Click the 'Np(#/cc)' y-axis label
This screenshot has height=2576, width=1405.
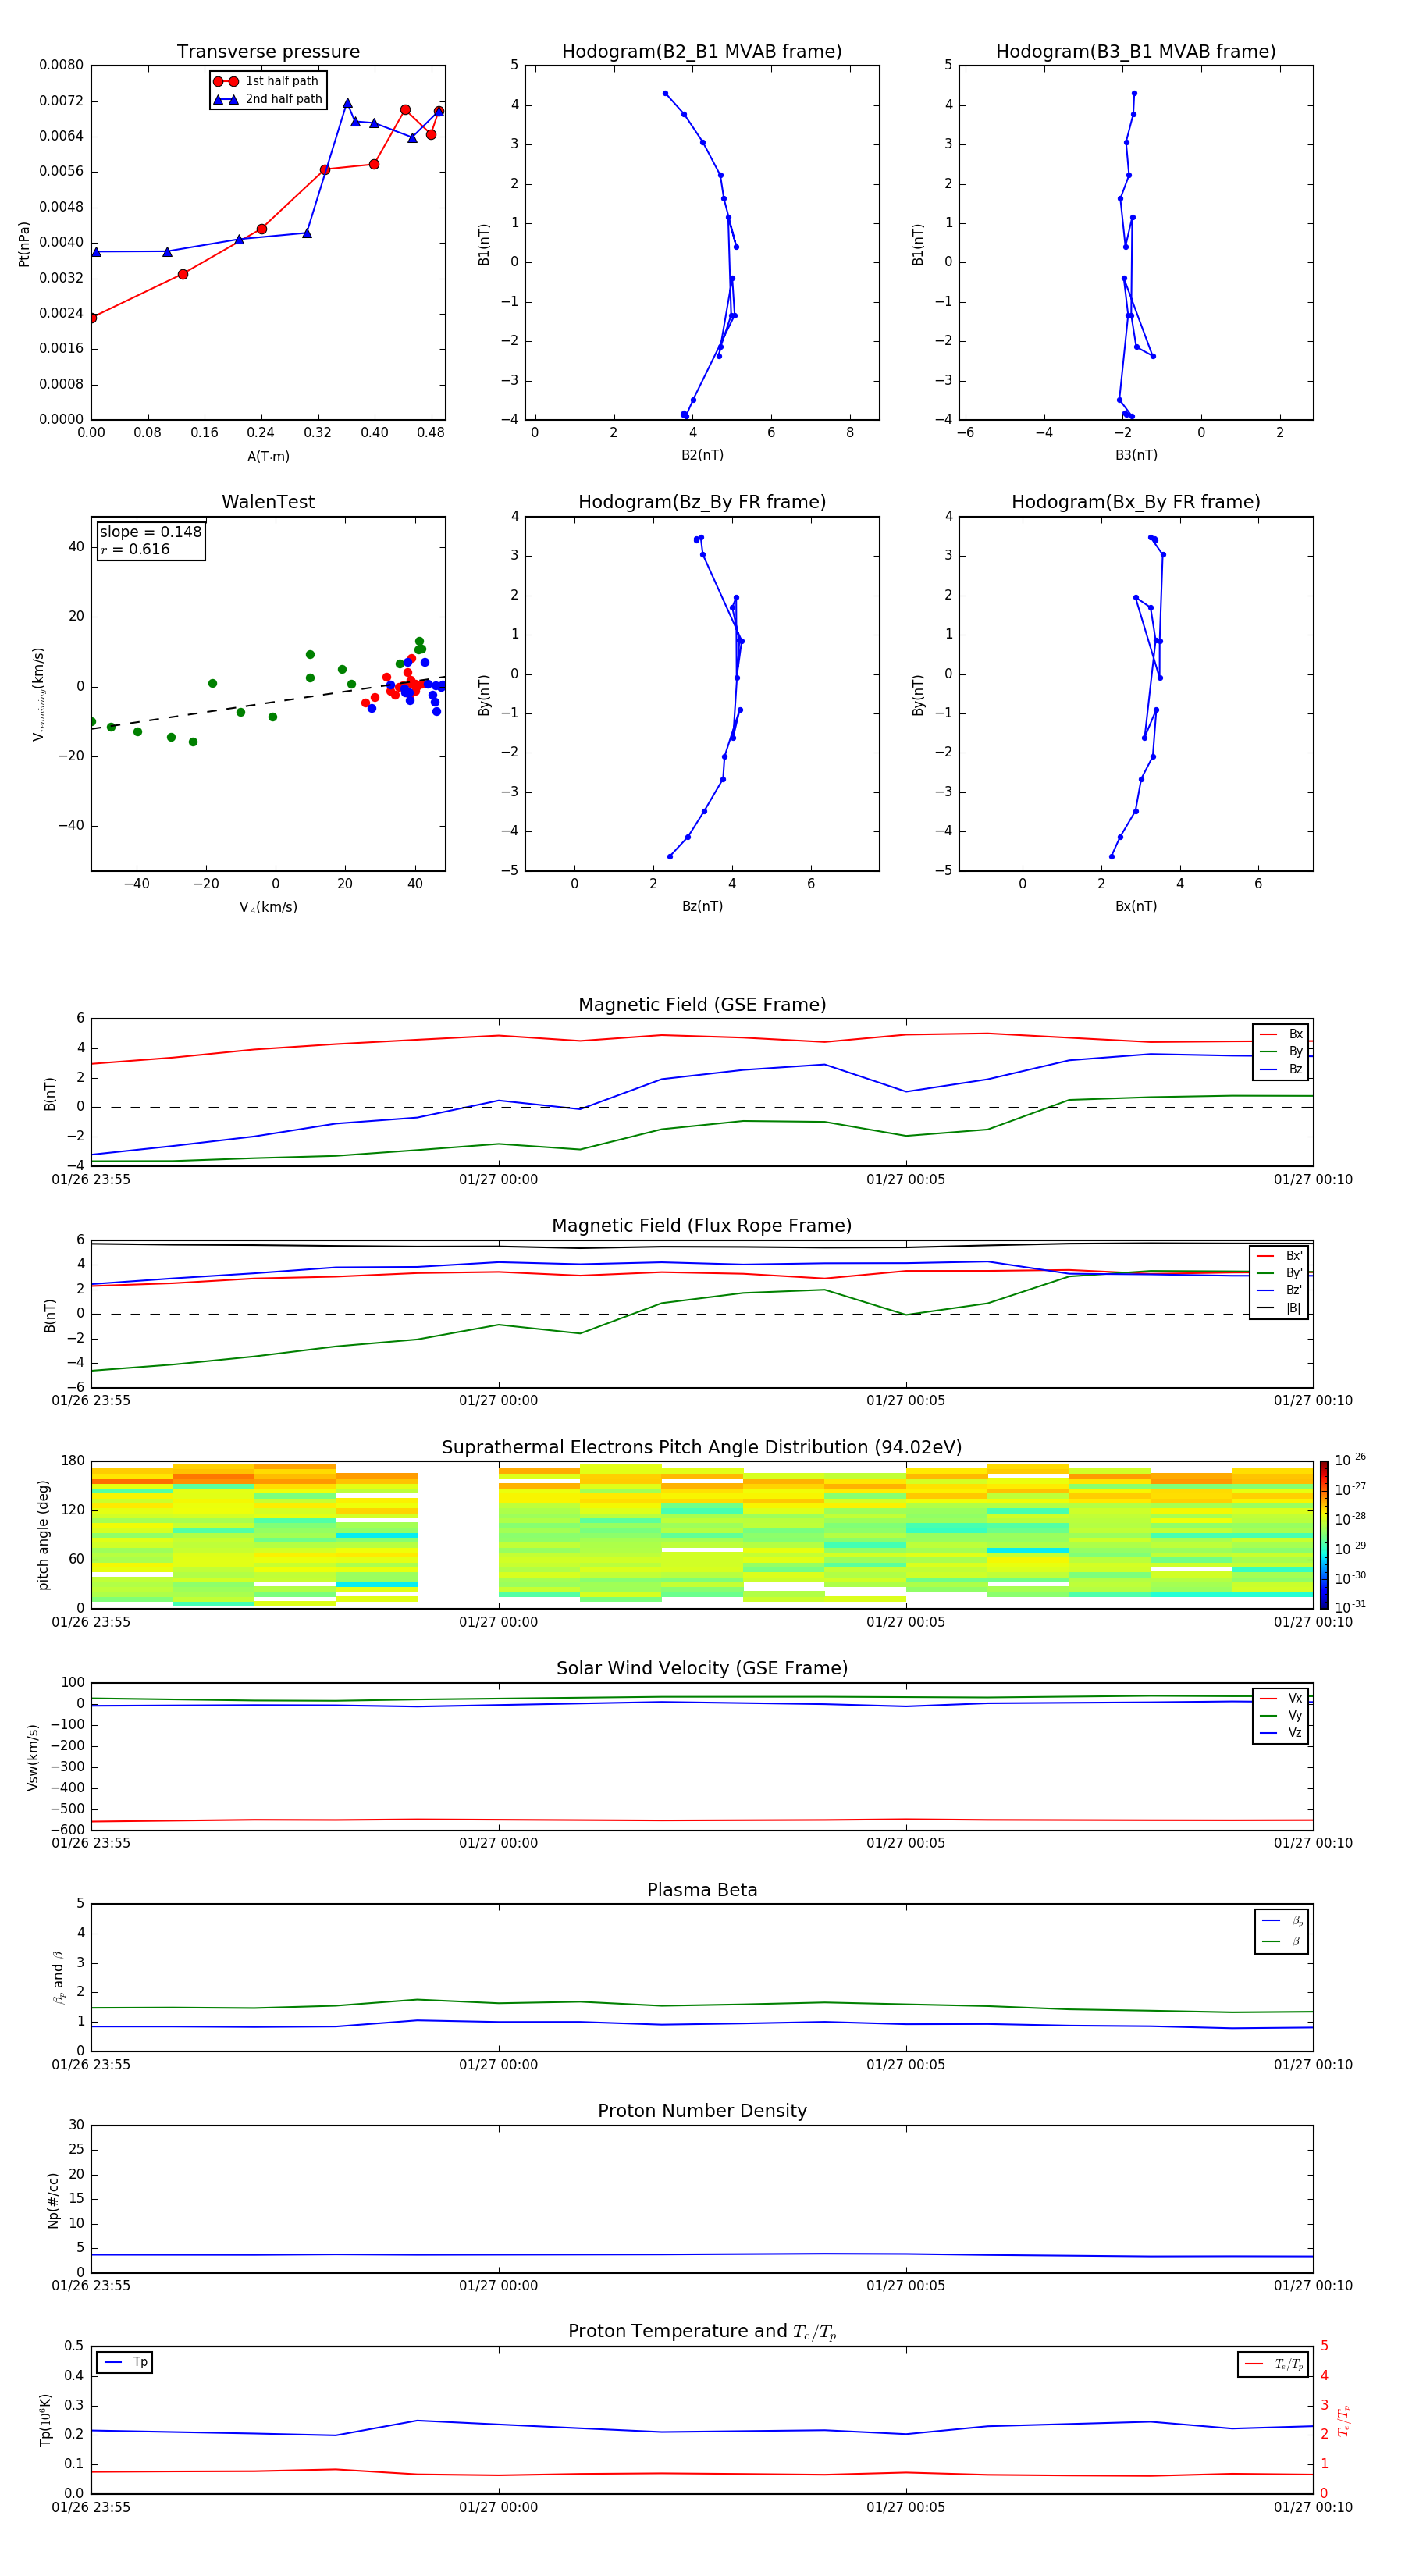[53, 2200]
